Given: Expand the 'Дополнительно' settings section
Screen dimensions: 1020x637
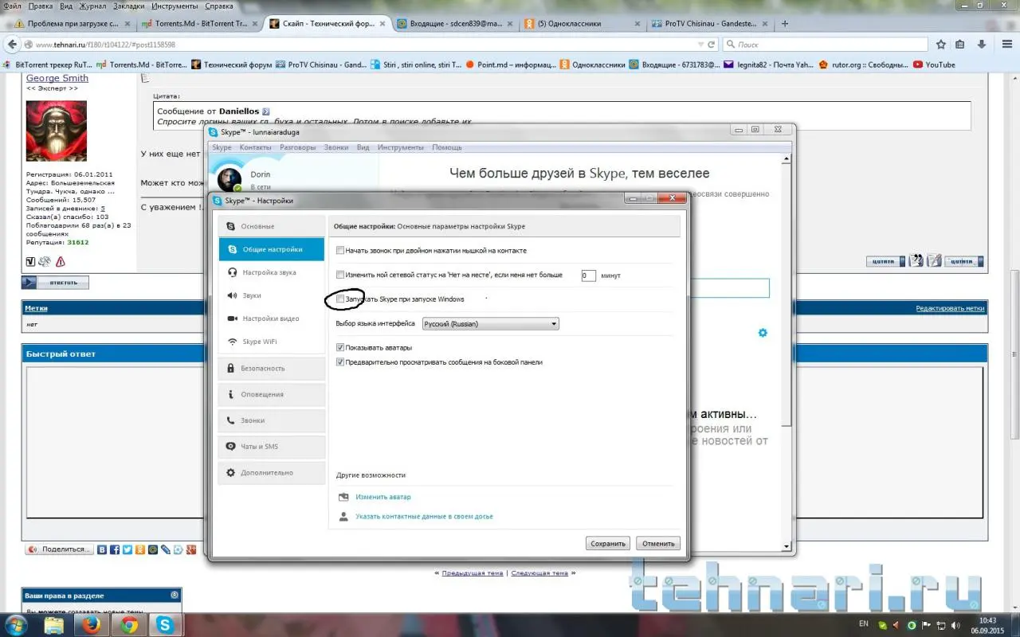Looking at the screenshot, I should [271, 473].
